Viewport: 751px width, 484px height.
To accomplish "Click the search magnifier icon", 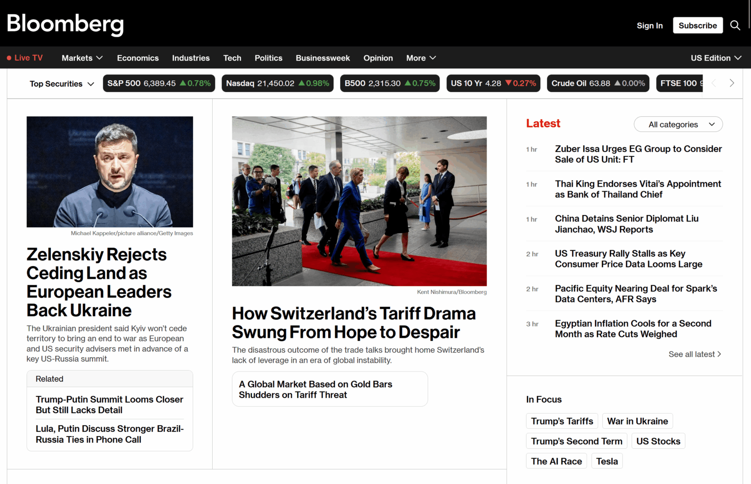I will (x=735, y=25).
